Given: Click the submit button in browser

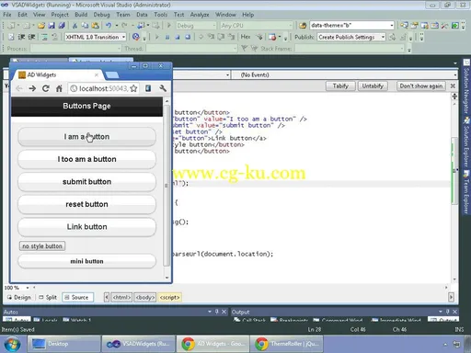Looking at the screenshot, I should 86,182.
